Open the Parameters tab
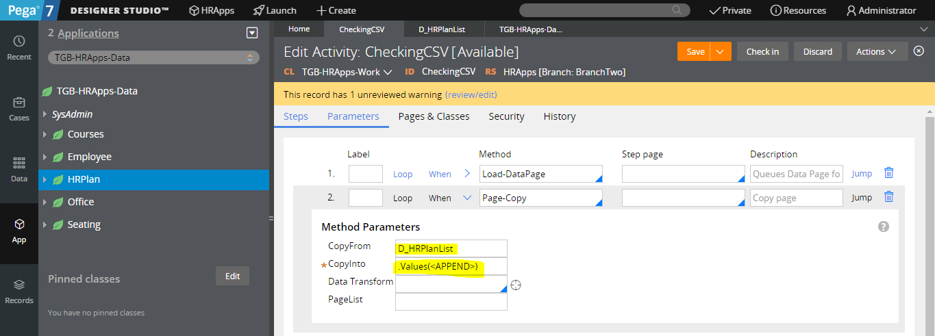The image size is (935, 336). (353, 116)
